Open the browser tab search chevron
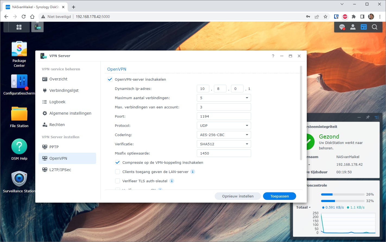This screenshot has height=242, width=386. [x=342, y=4]
